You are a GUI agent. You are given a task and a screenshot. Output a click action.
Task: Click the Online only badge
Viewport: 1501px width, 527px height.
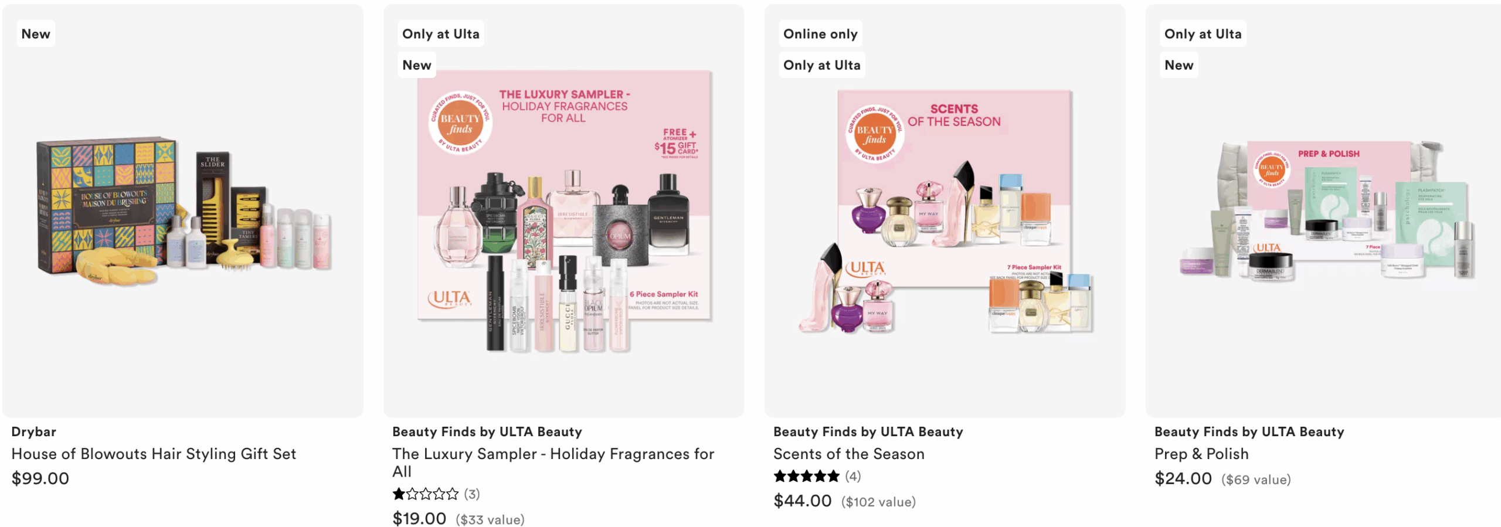[820, 34]
